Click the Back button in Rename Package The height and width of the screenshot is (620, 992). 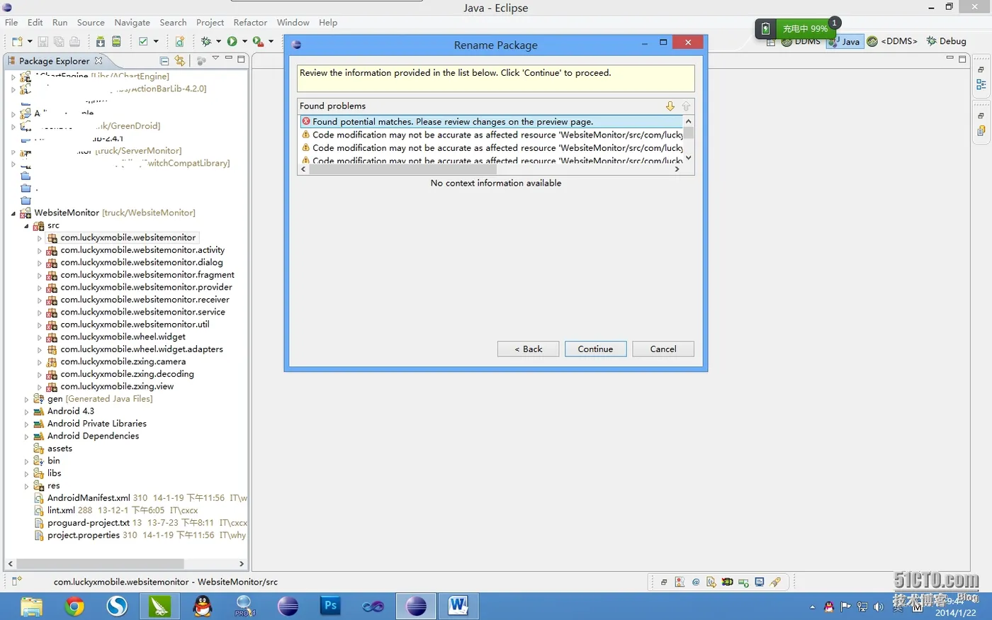(x=528, y=349)
